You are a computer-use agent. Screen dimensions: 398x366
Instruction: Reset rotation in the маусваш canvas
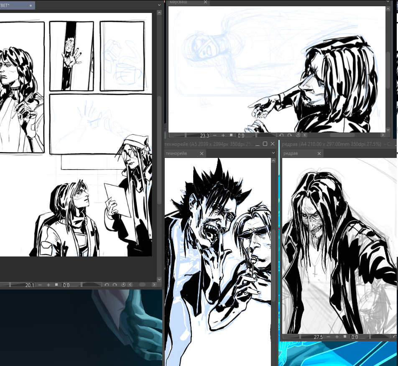coord(298,135)
